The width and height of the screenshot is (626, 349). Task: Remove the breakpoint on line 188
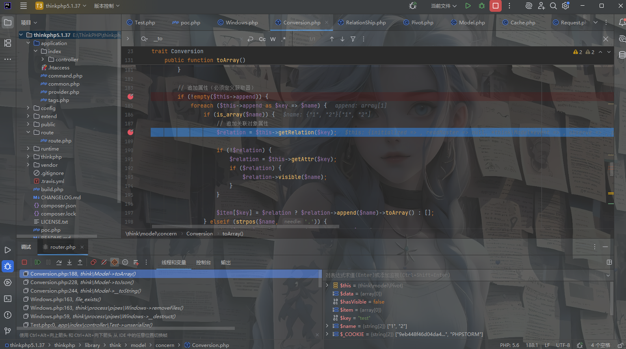[x=130, y=132]
